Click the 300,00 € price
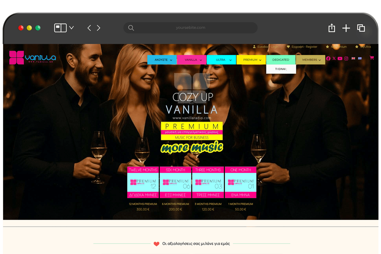This screenshot has height=254, width=381. click(143, 209)
